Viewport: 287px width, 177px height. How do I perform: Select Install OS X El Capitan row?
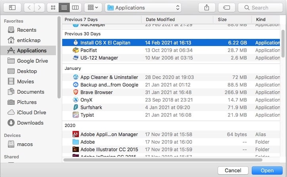(x=171, y=42)
